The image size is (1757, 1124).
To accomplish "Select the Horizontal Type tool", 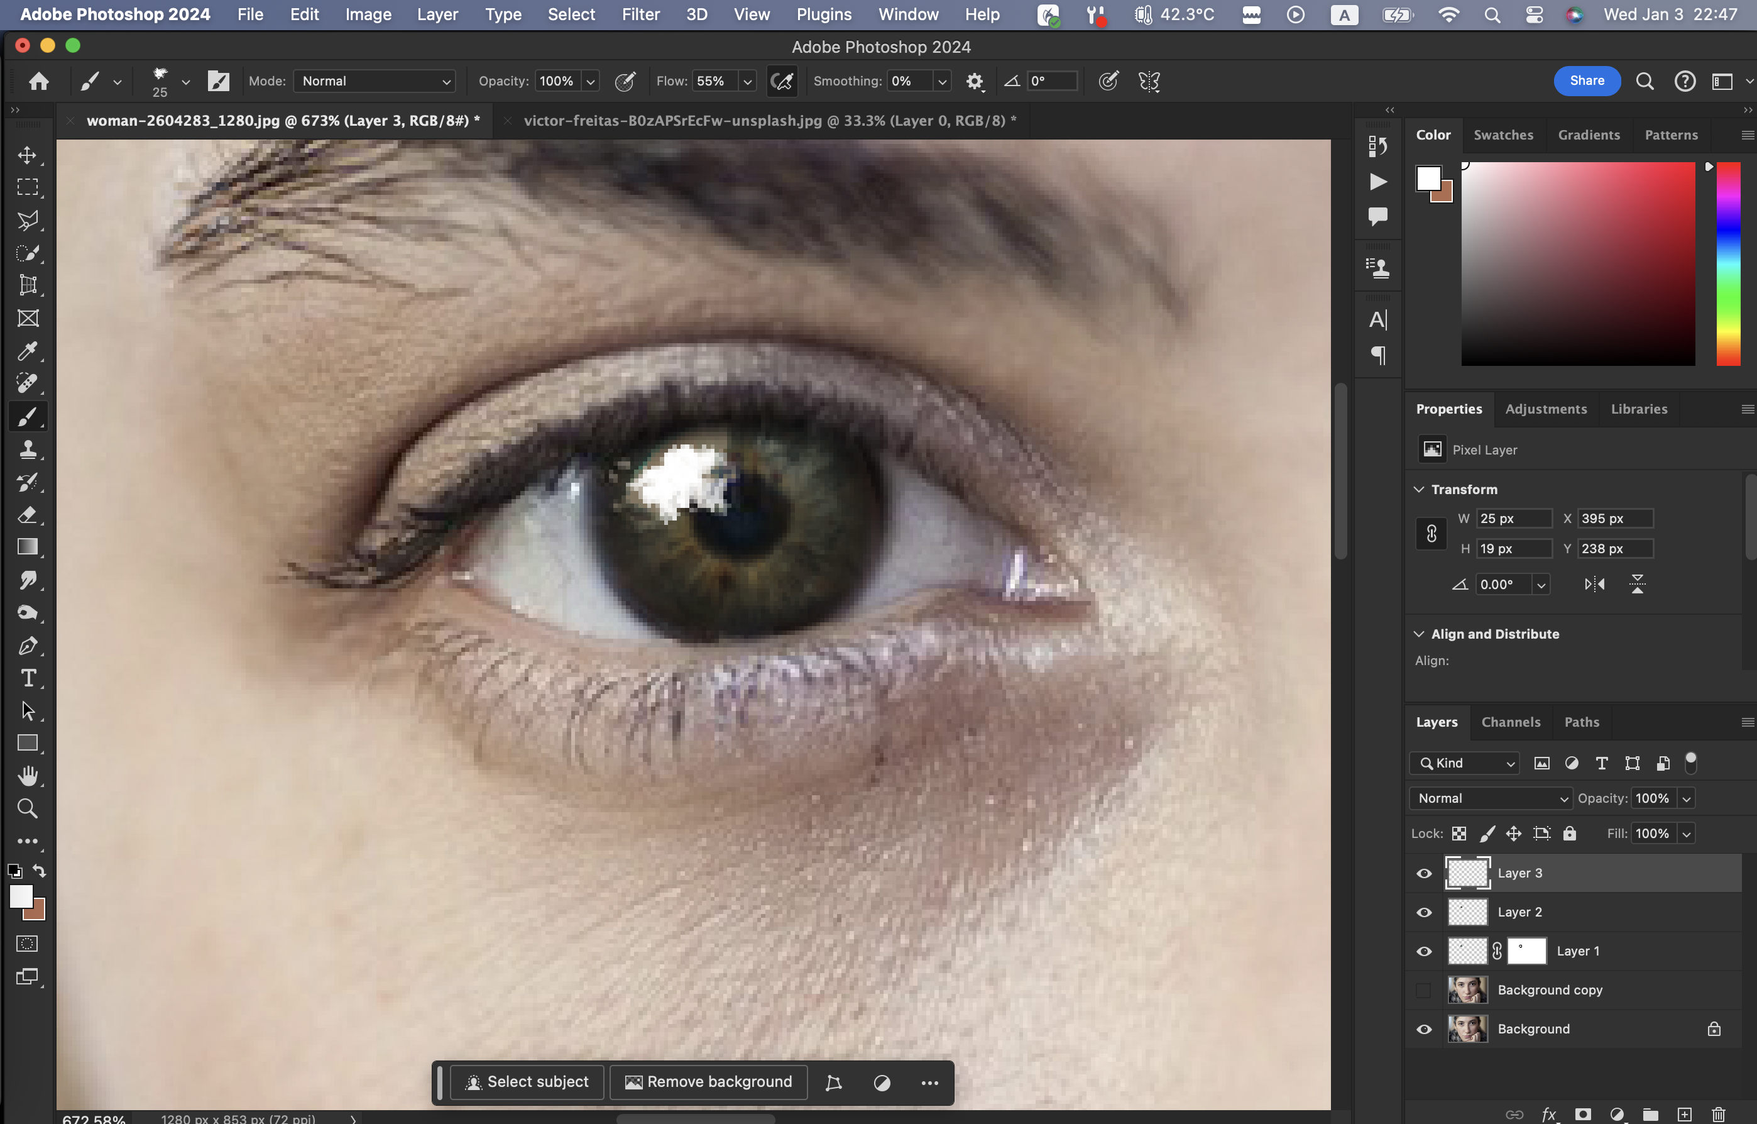I will [28, 678].
